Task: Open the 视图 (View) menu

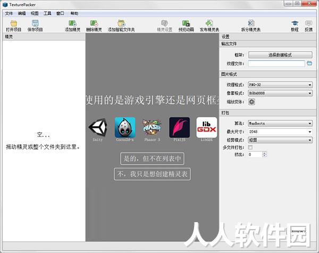Action: [35, 13]
